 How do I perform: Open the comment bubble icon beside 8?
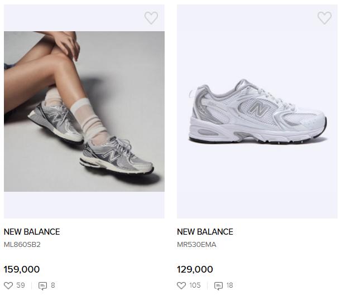point(42,286)
